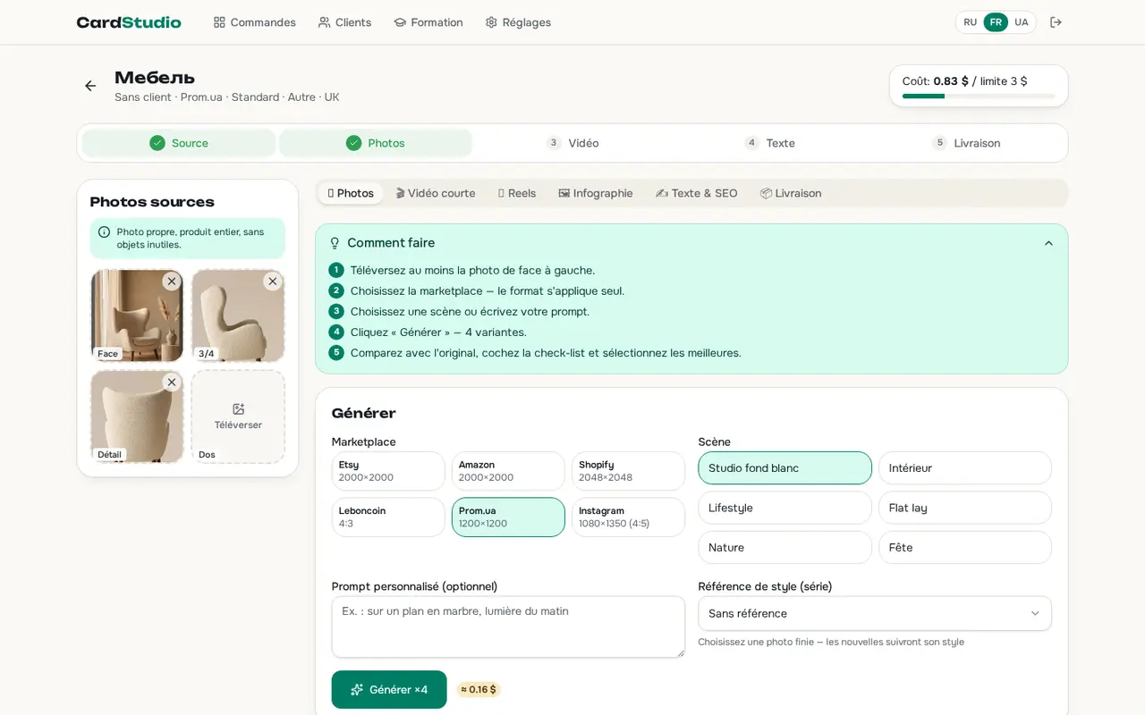Screen dimensions: 1145x715
Task: Pick the Leboncoin 4:3 marketplace
Action: (388, 517)
